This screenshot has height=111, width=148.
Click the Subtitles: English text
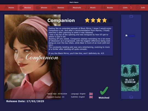click(78, 97)
